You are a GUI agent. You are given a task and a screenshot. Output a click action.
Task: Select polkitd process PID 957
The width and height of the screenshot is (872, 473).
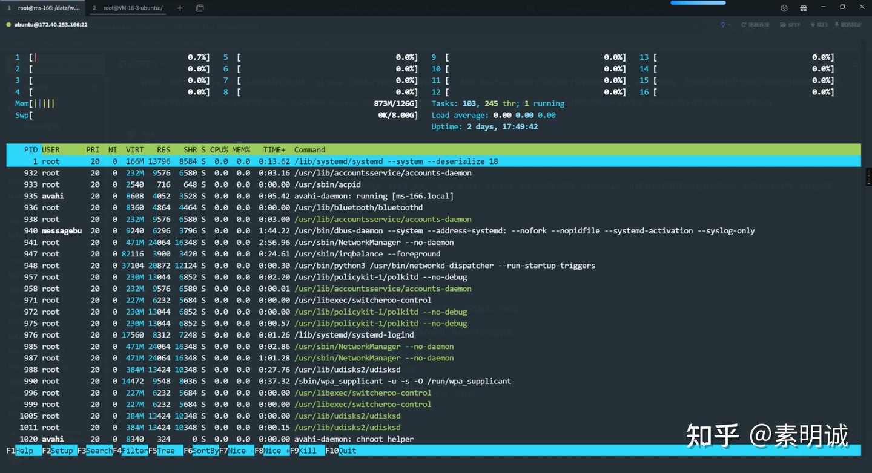pos(434,277)
